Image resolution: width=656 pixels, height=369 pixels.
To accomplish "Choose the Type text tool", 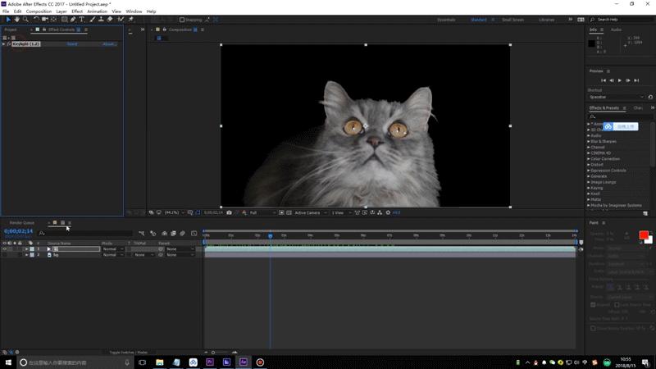I will point(83,19).
